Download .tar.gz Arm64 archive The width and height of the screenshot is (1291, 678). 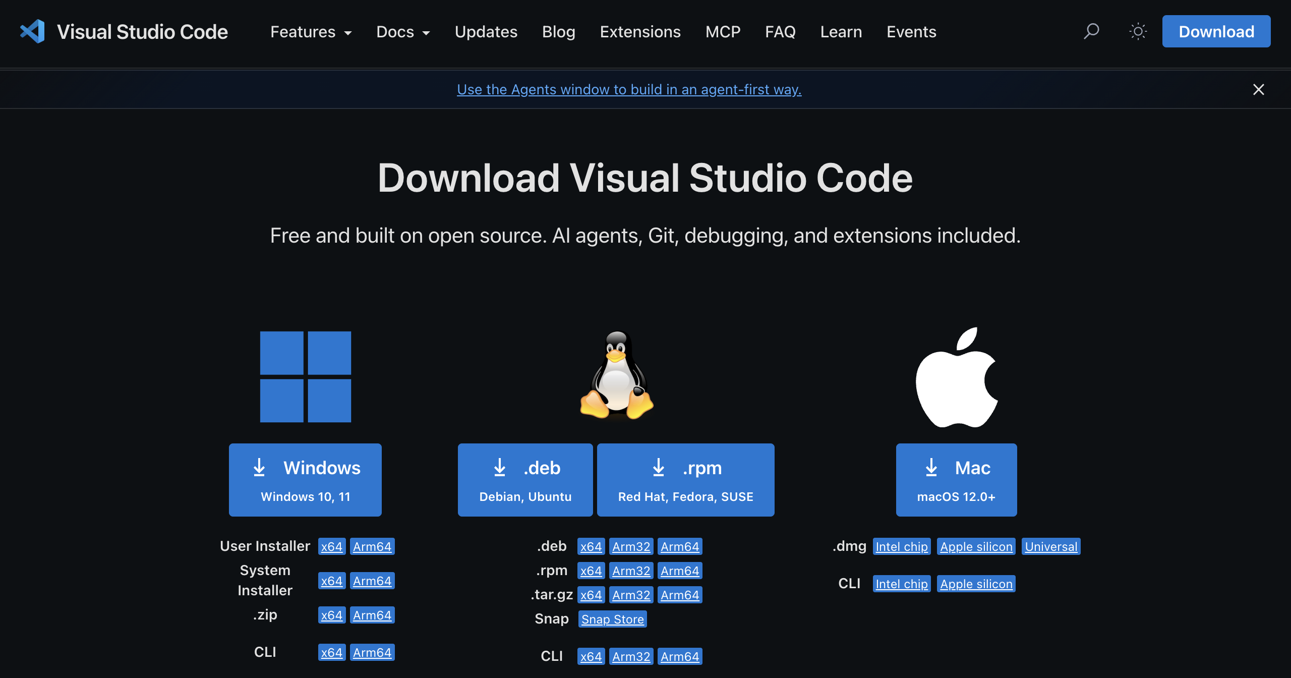(680, 595)
